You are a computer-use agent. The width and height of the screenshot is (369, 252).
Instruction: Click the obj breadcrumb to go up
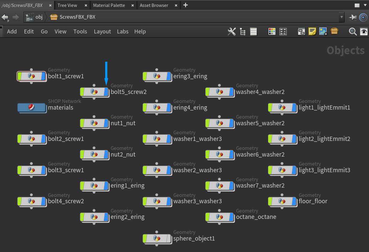[x=39, y=17]
